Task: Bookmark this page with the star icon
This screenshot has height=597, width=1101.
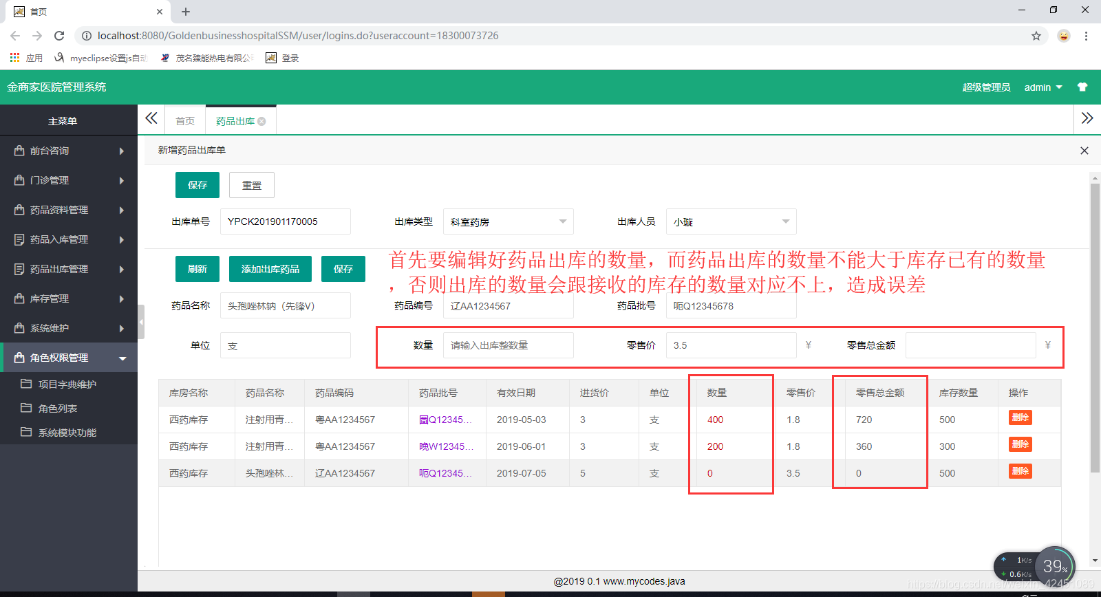Action: coord(1036,36)
